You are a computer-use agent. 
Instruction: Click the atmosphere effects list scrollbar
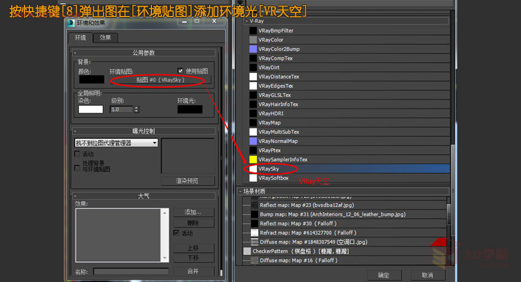pyautogui.click(x=165, y=235)
